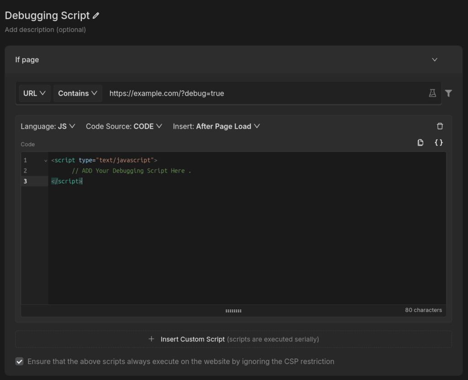Open the Code Source: CODE dropdown
The height and width of the screenshot is (380, 468).
tap(124, 126)
